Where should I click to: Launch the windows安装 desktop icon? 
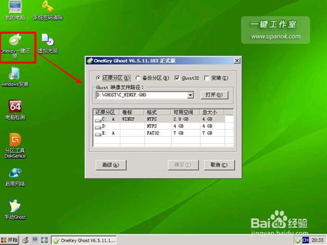click(15, 77)
